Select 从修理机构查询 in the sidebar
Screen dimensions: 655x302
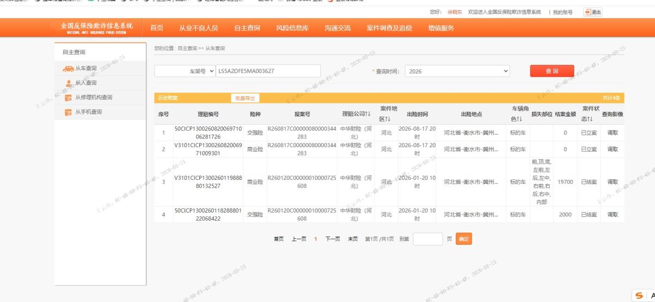pyautogui.click(x=94, y=98)
